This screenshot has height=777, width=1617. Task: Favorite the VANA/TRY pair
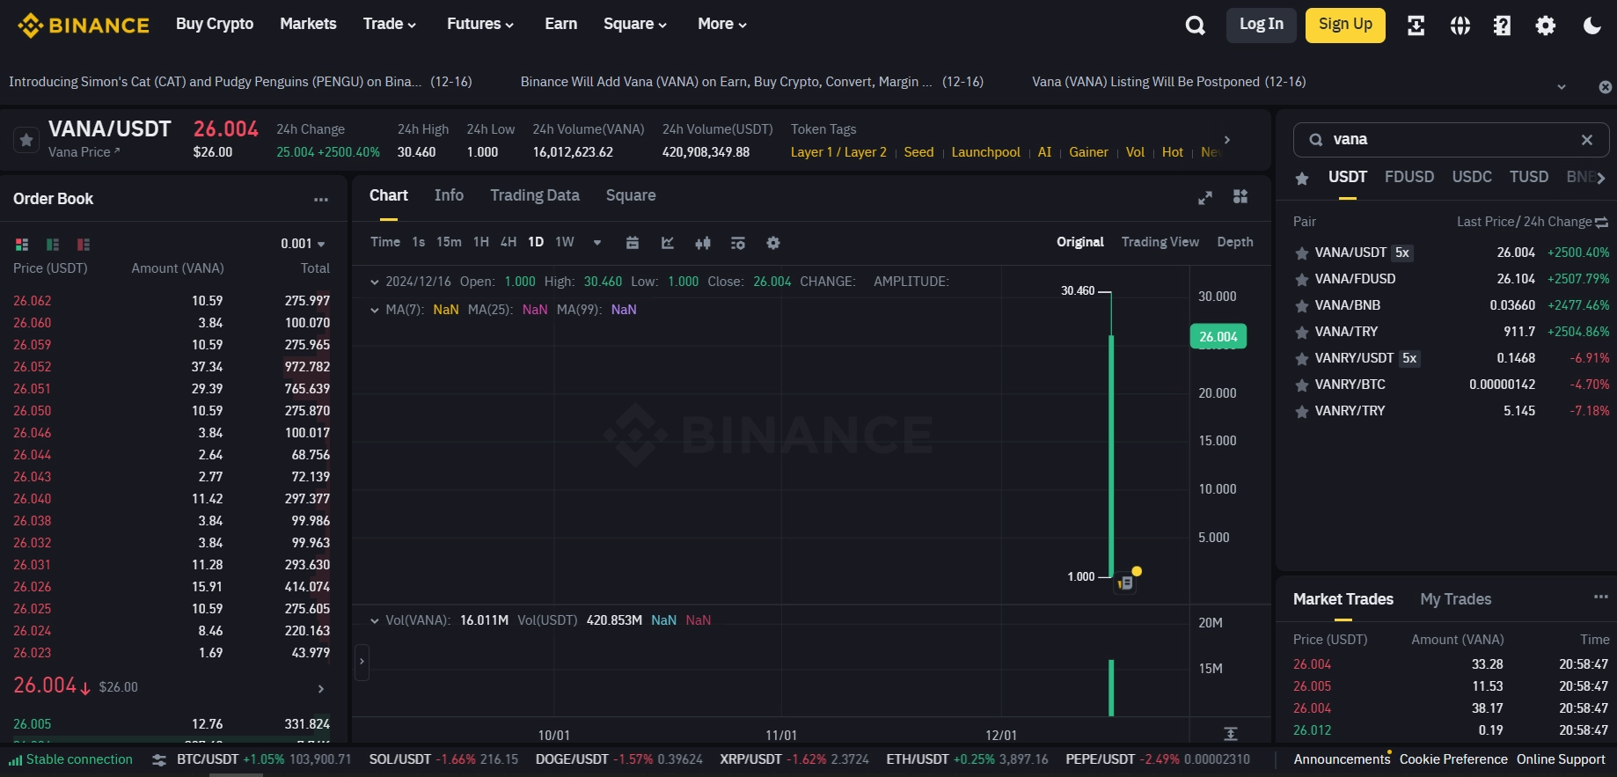[1302, 333]
